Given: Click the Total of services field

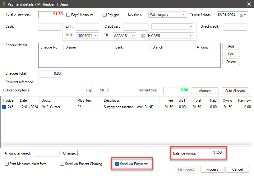Looking at the screenshot, I should coord(51,15).
